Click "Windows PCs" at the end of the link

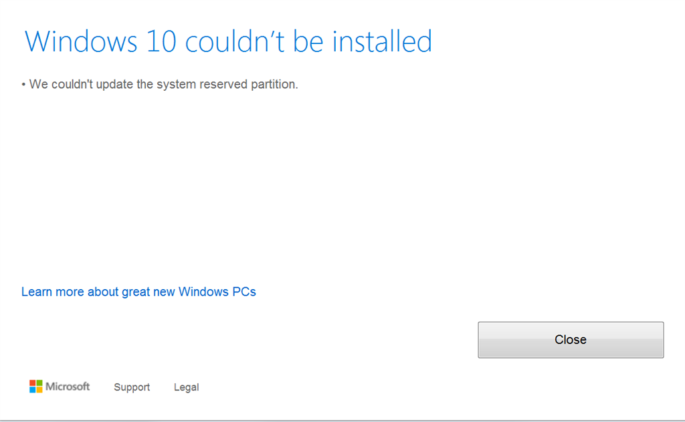217,292
